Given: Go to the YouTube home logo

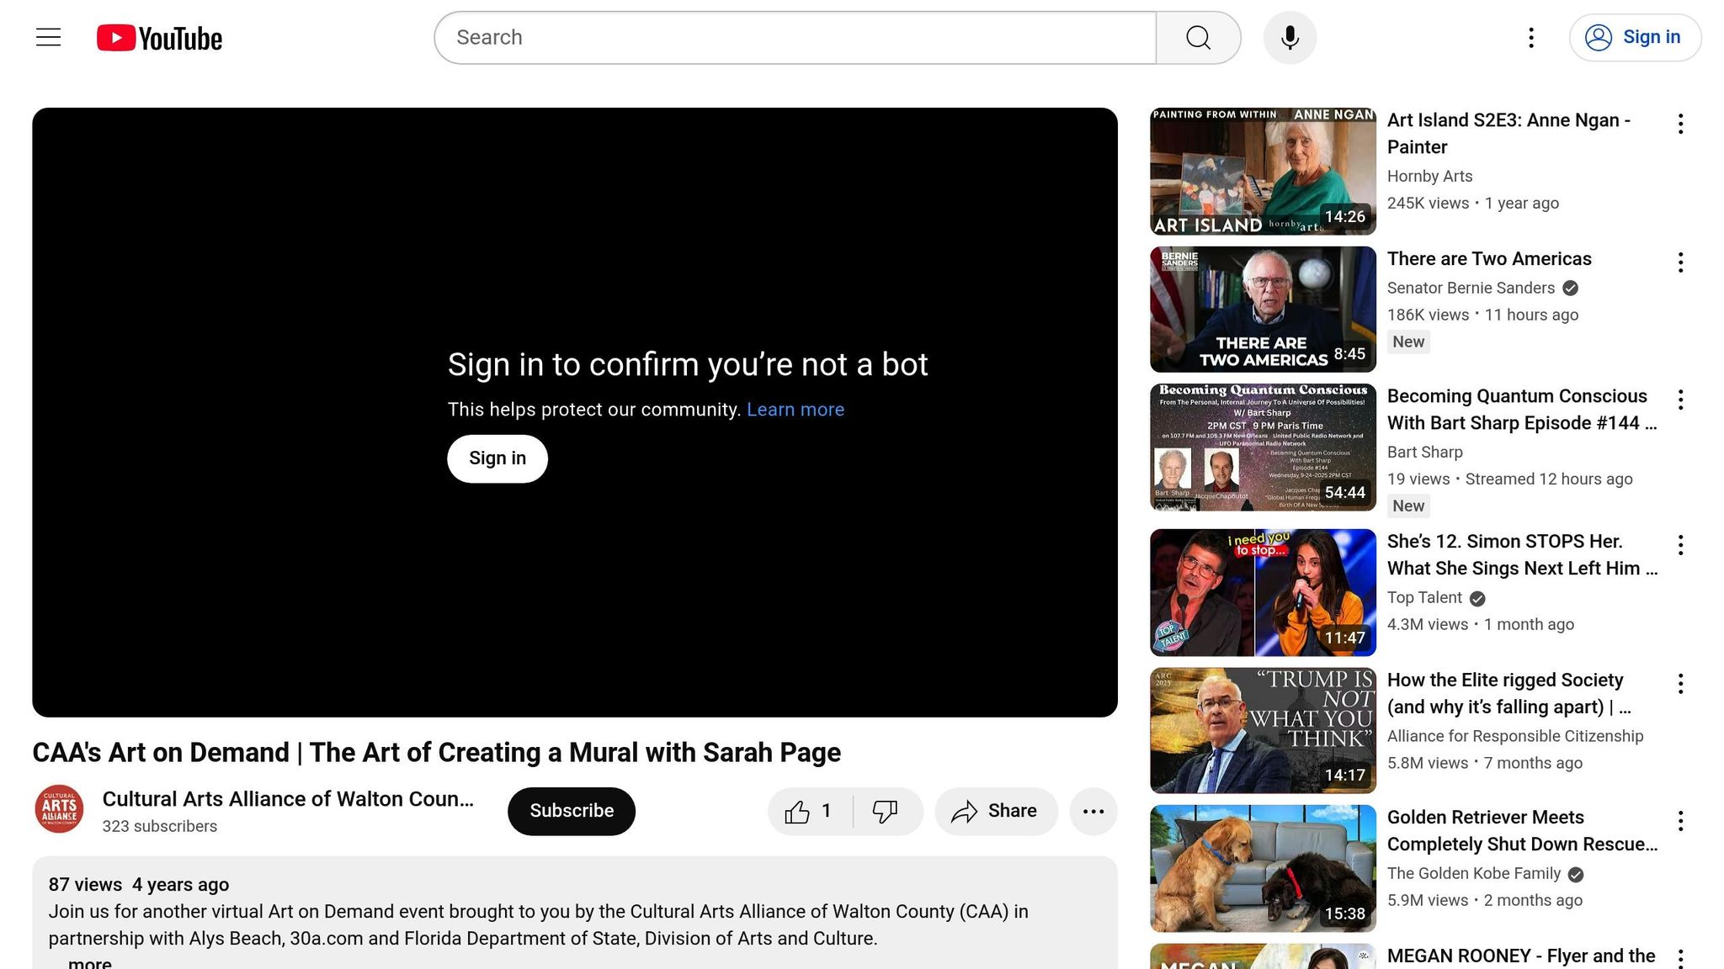Looking at the screenshot, I should (x=159, y=38).
